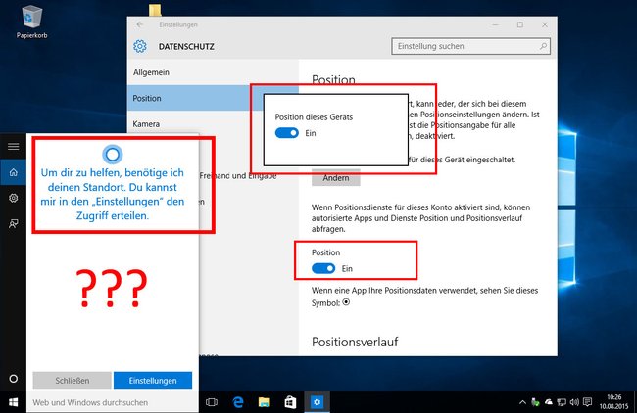Click the Ändern button
The width and height of the screenshot is (637, 413).
click(336, 178)
